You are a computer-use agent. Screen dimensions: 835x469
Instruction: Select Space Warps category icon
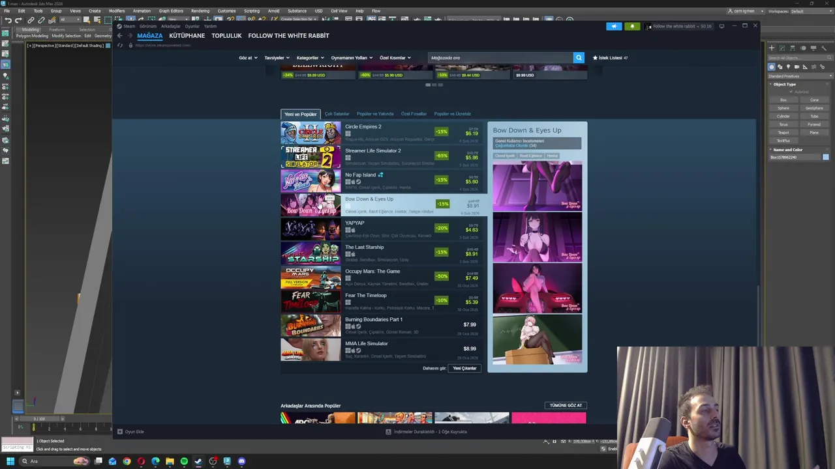click(813, 66)
